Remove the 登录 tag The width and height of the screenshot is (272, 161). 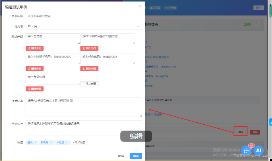(x=35, y=142)
